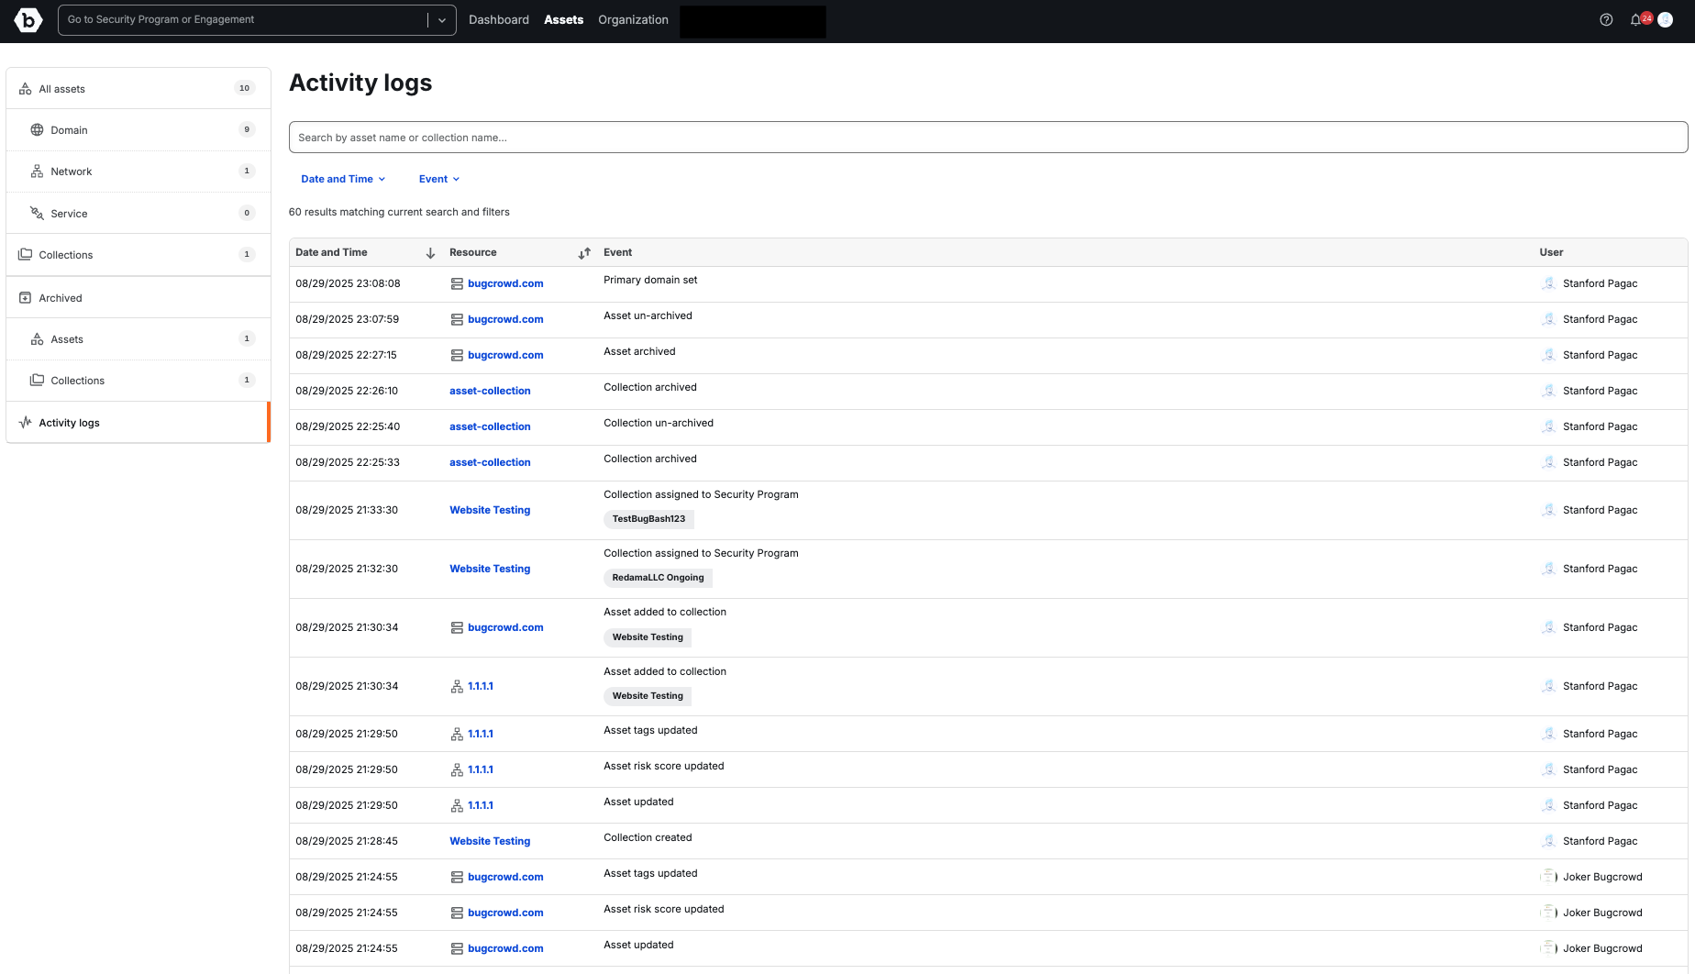Click the archived Collections folder icon

(37, 381)
